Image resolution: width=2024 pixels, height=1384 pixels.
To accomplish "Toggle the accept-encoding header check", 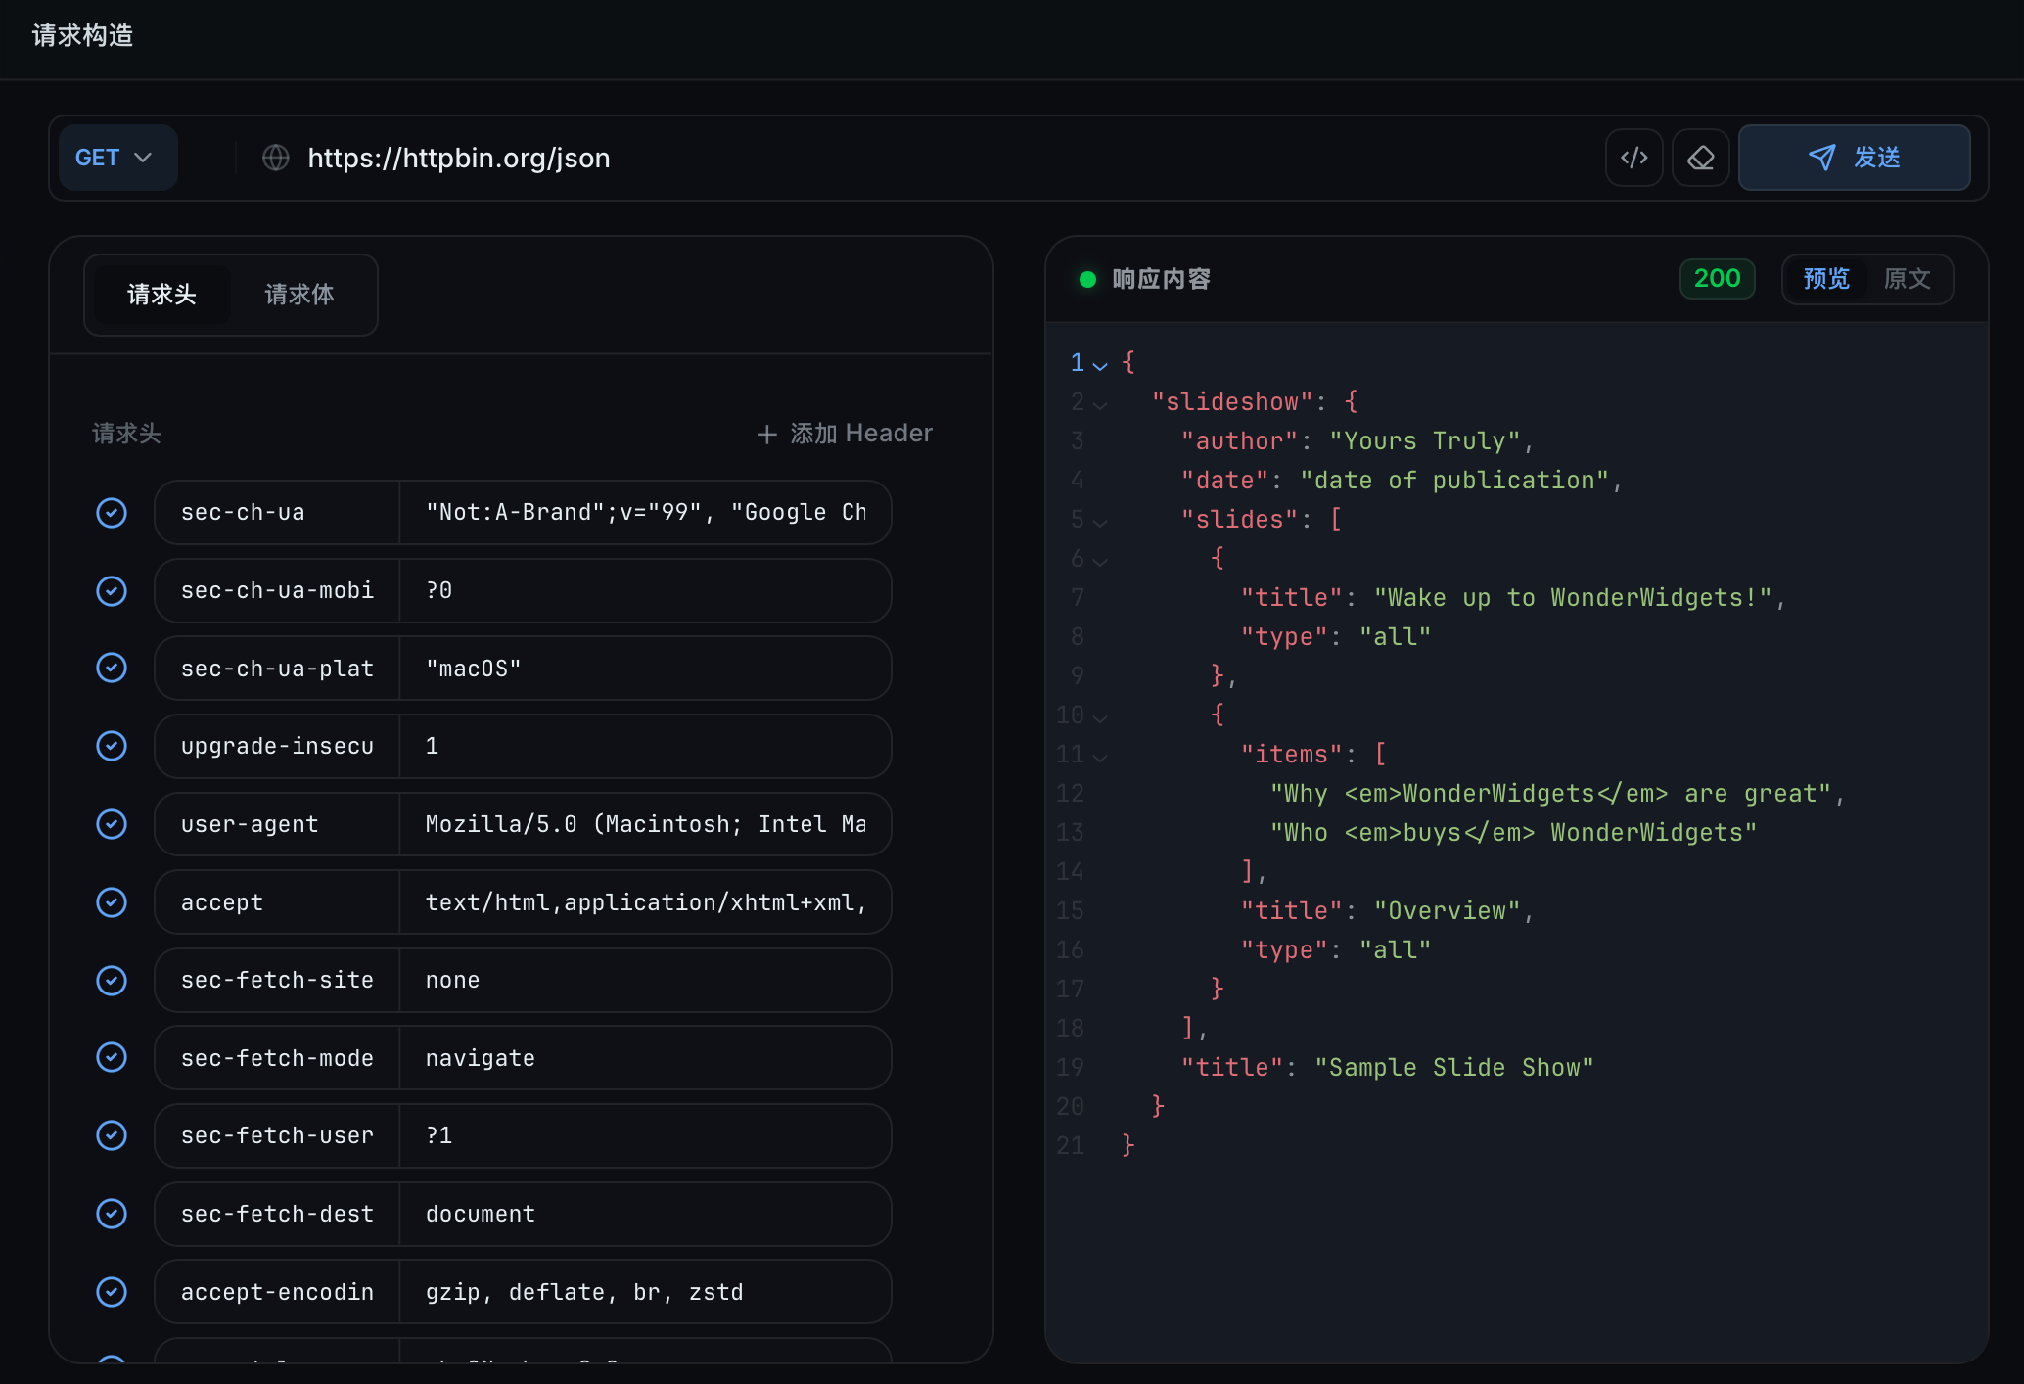I will point(112,1292).
